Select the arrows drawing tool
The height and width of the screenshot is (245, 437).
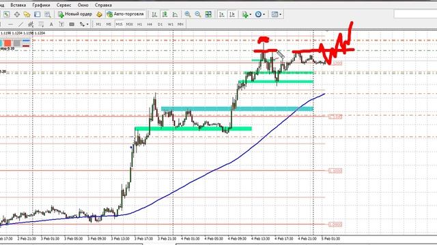(82, 24)
